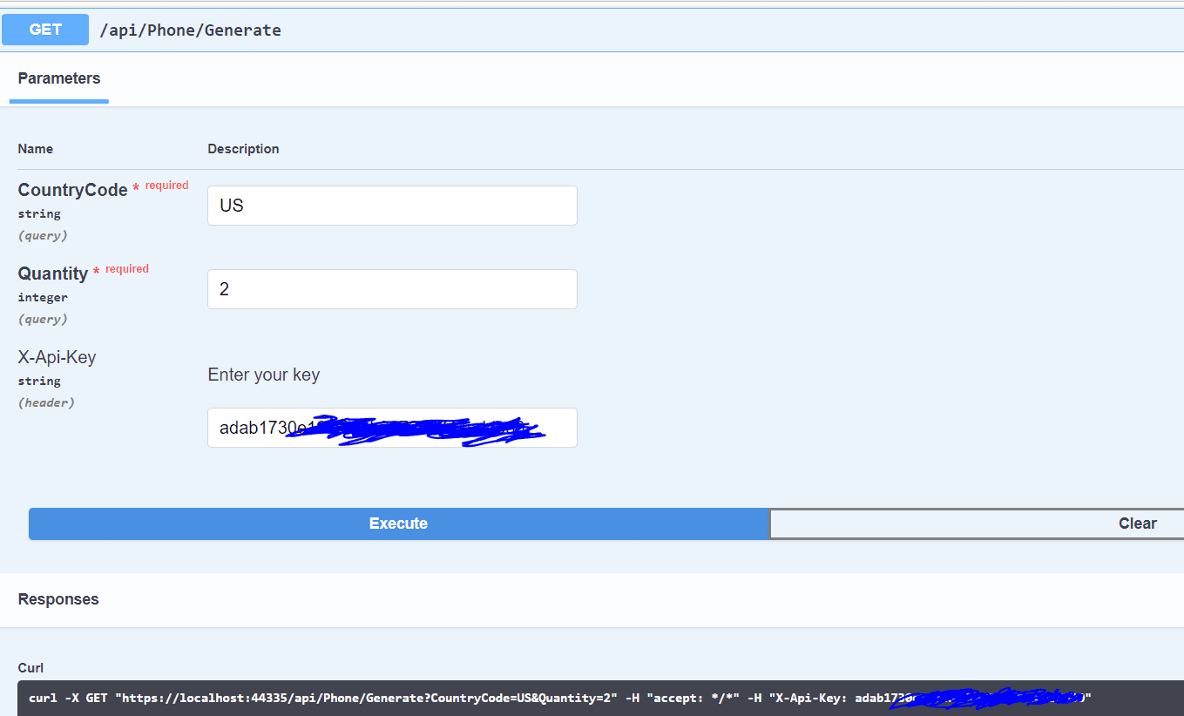Select the header type label under X-Api-Key

(x=45, y=402)
